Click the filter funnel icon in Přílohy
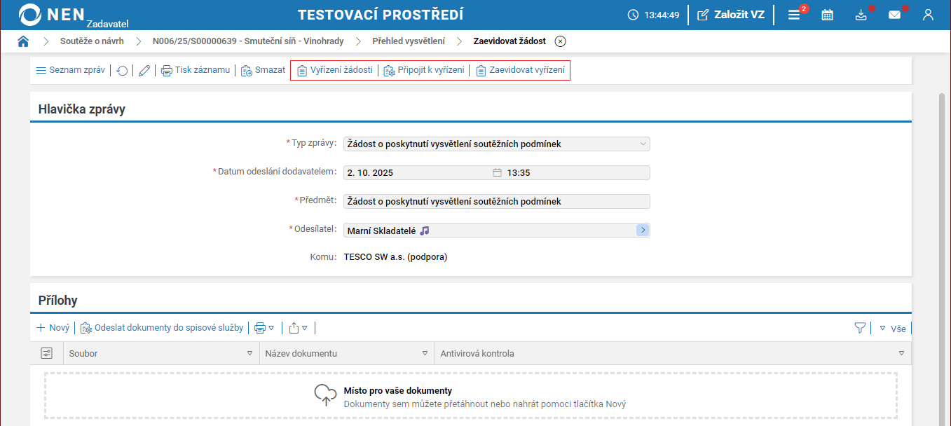This screenshot has width=951, height=426. click(x=860, y=328)
